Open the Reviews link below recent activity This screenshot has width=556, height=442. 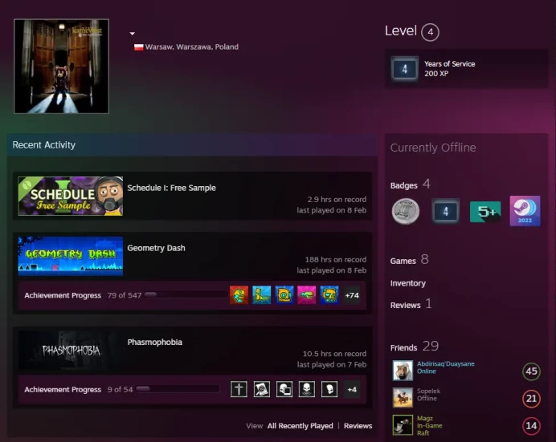358,426
